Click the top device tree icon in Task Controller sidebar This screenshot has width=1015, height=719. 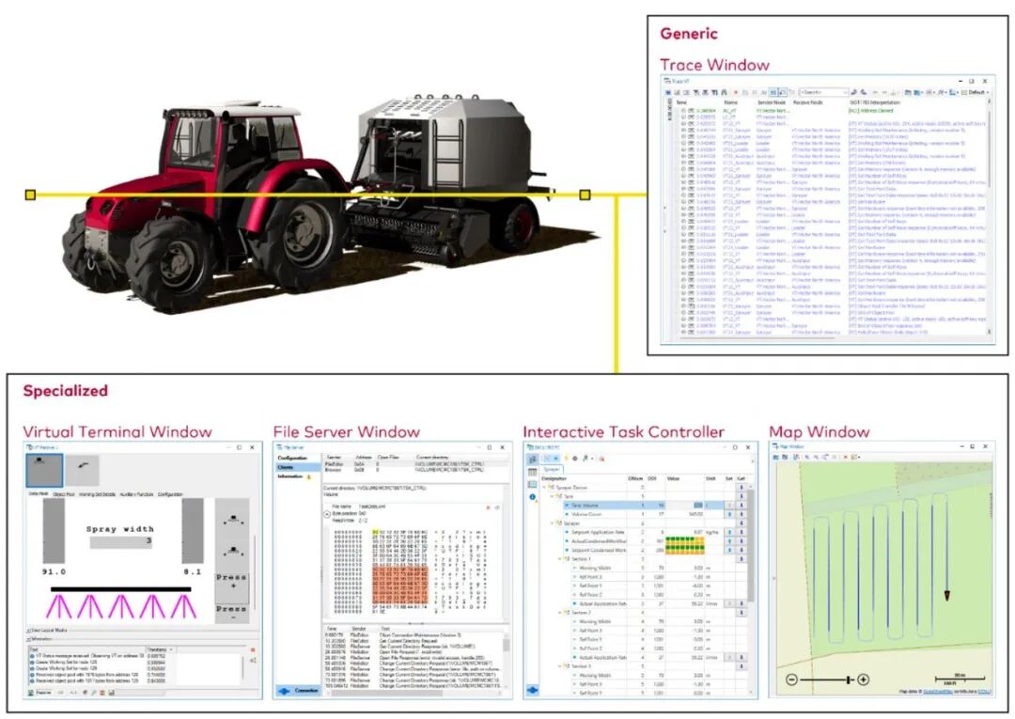tap(533, 459)
